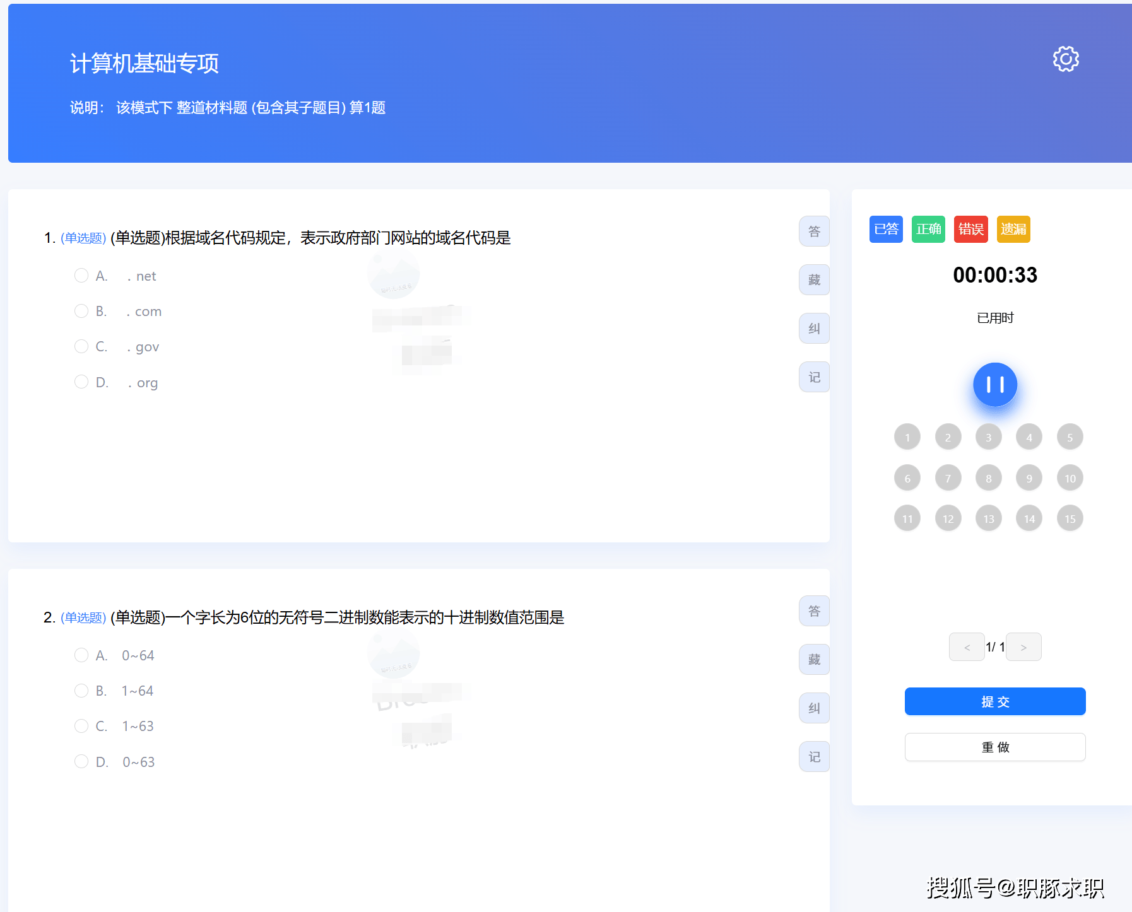1132x912 pixels.
Task: Click the 计算机基础专项 page title
Action: (144, 63)
